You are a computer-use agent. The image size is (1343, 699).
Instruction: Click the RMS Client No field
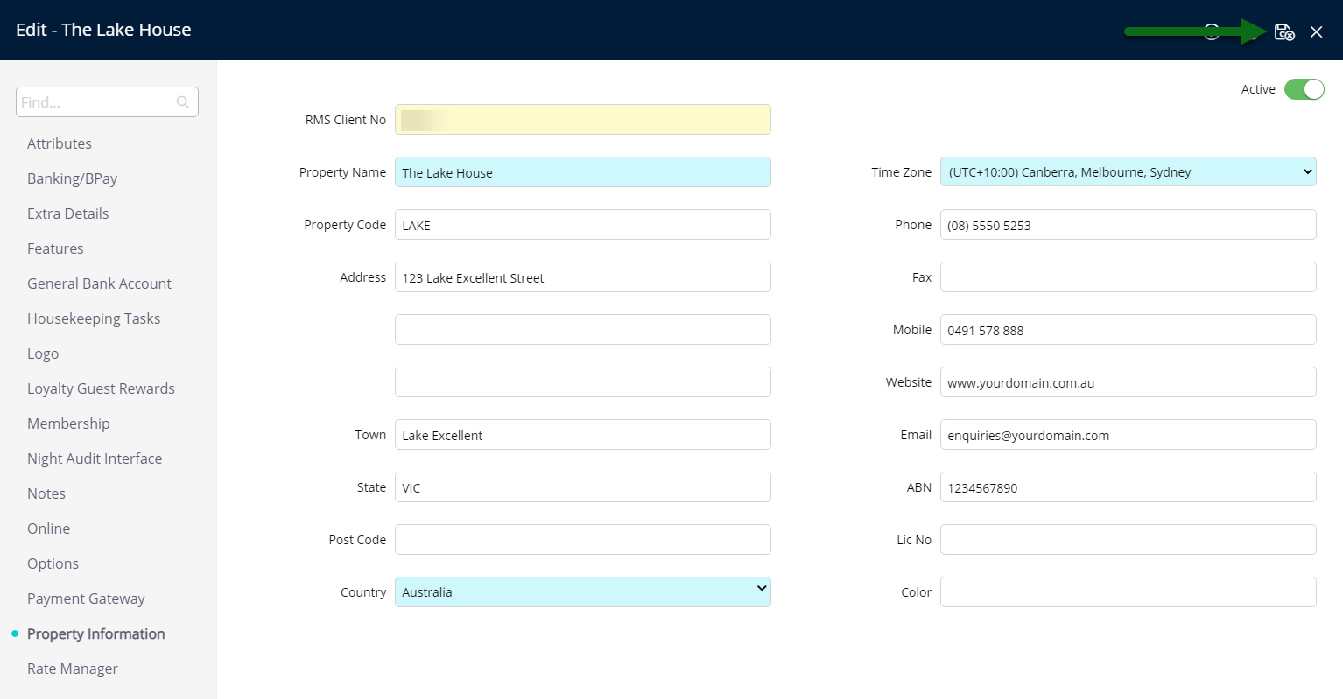pyautogui.click(x=583, y=120)
